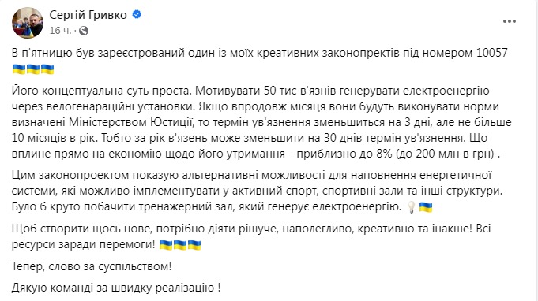Image resolution: width=538 pixels, height=301 pixels.
Task: Click the last flag emoji under the opening line
Action: (47, 69)
